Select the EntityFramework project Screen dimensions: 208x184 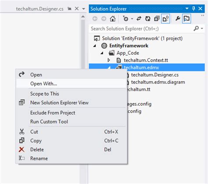pos(129,46)
